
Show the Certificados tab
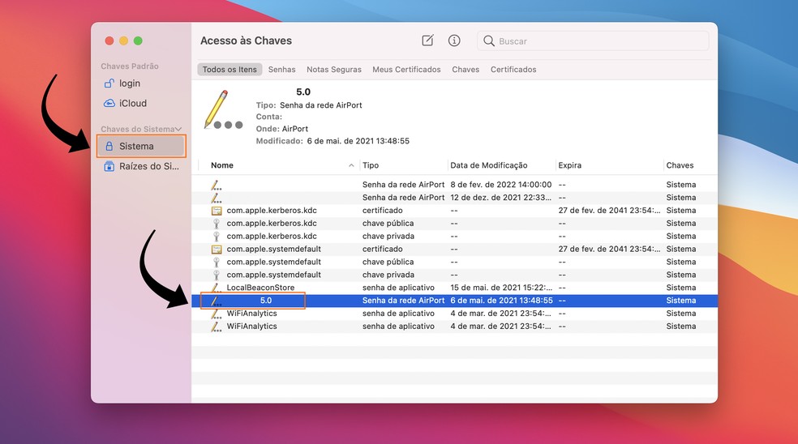[513, 70]
